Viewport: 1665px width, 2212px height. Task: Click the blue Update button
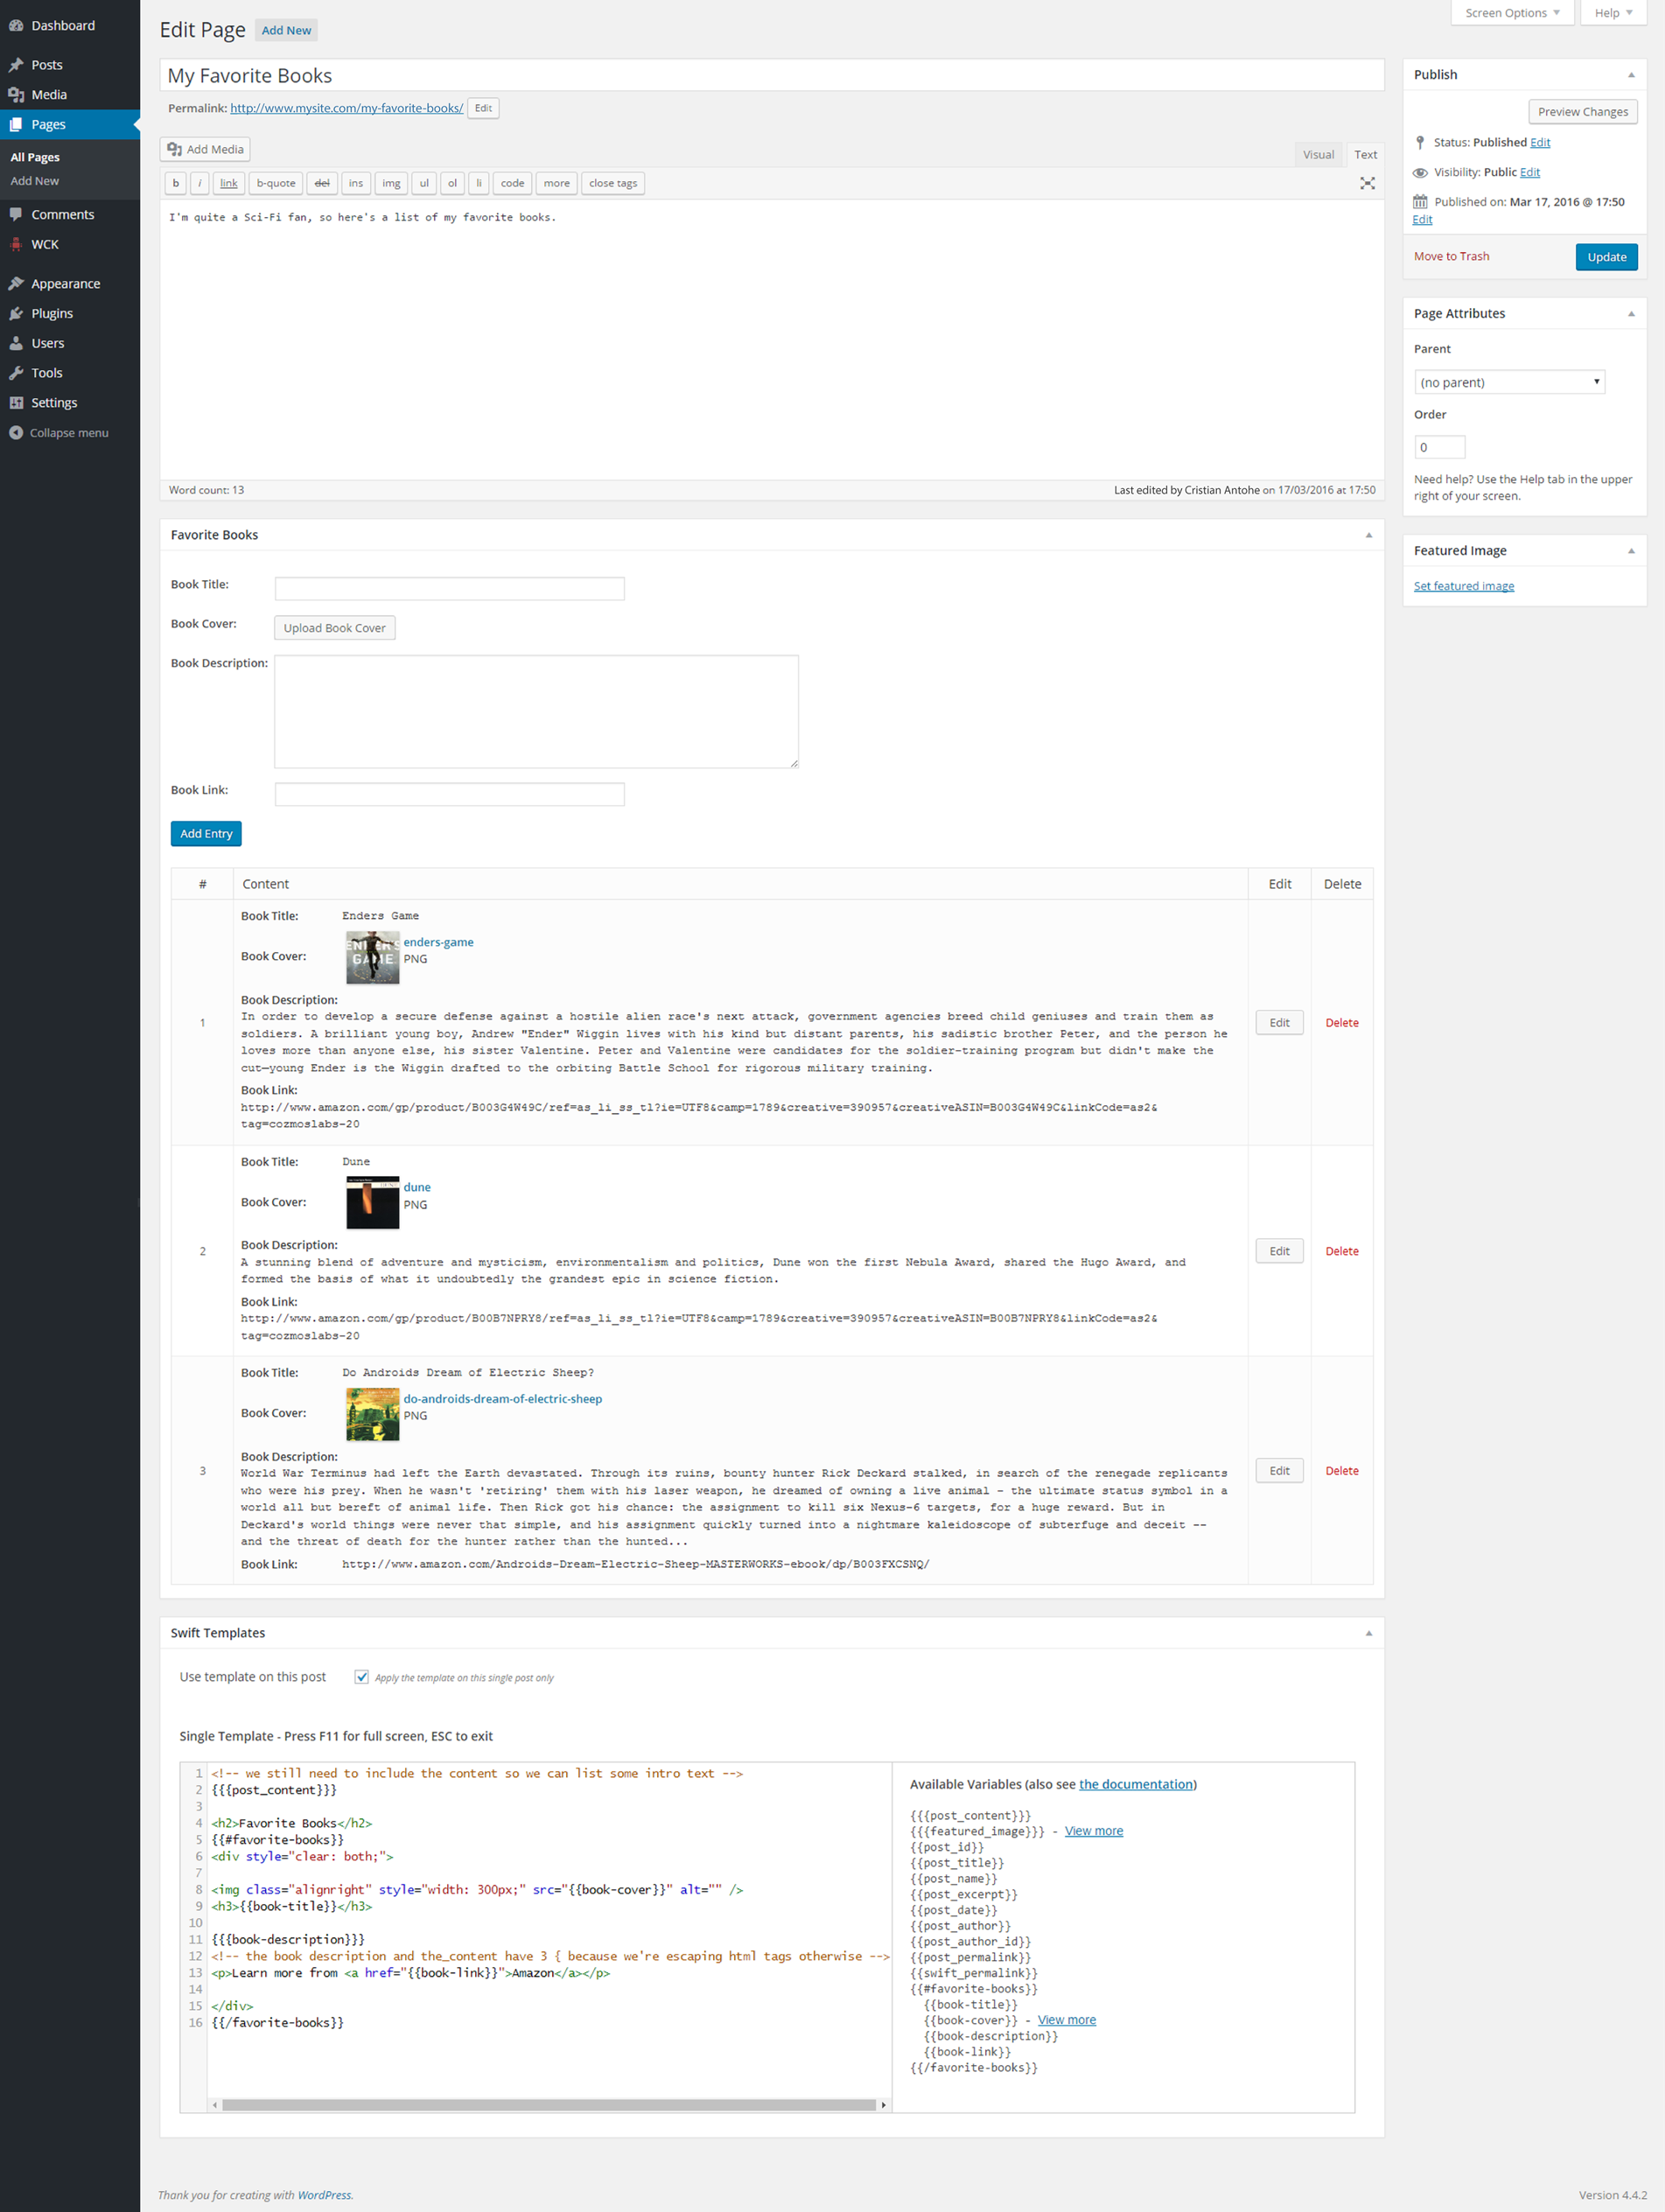1606,258
